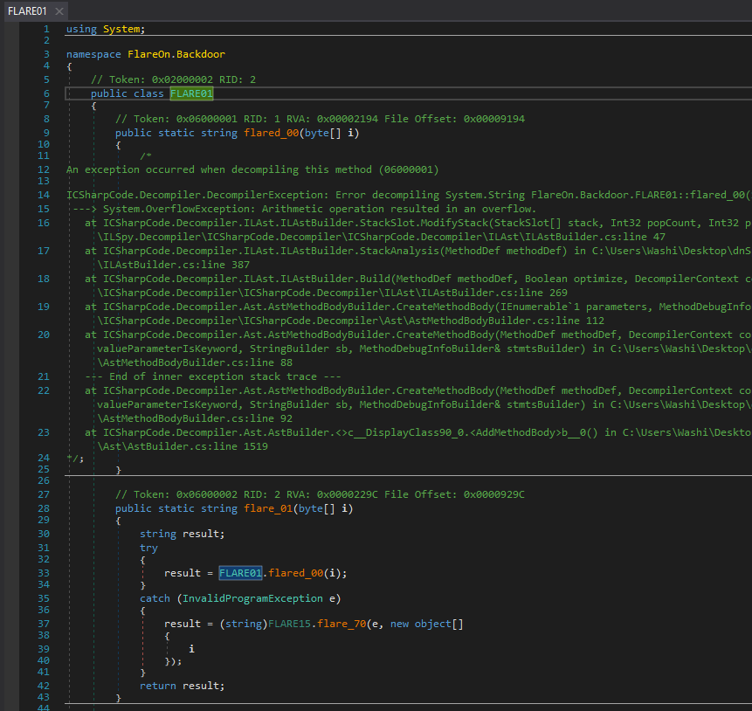Click the 'try' keyword

click(148, 548)
